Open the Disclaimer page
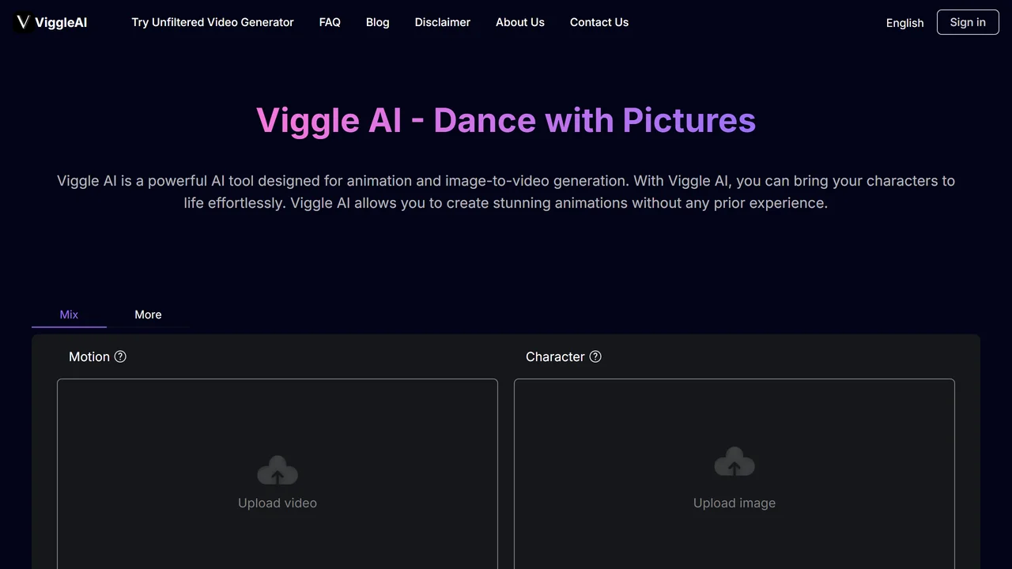1012x569 pixels. tap(443, 22)
